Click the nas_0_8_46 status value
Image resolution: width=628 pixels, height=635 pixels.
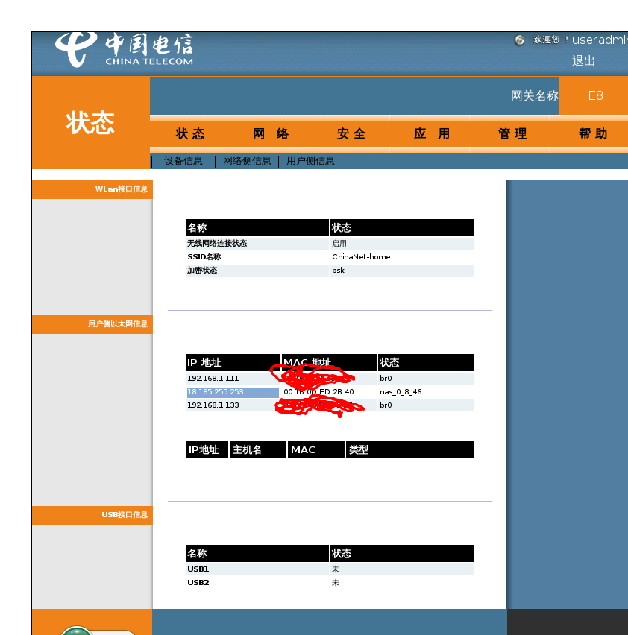click(x=401, y=391)
